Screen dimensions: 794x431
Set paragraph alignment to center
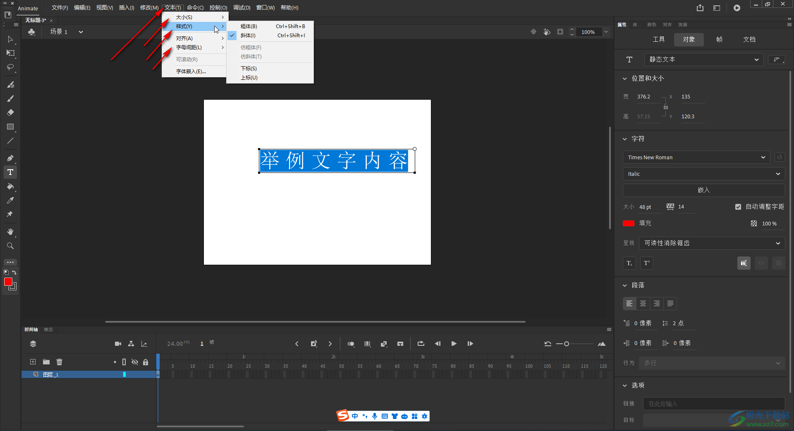click(x=643, y=304)
